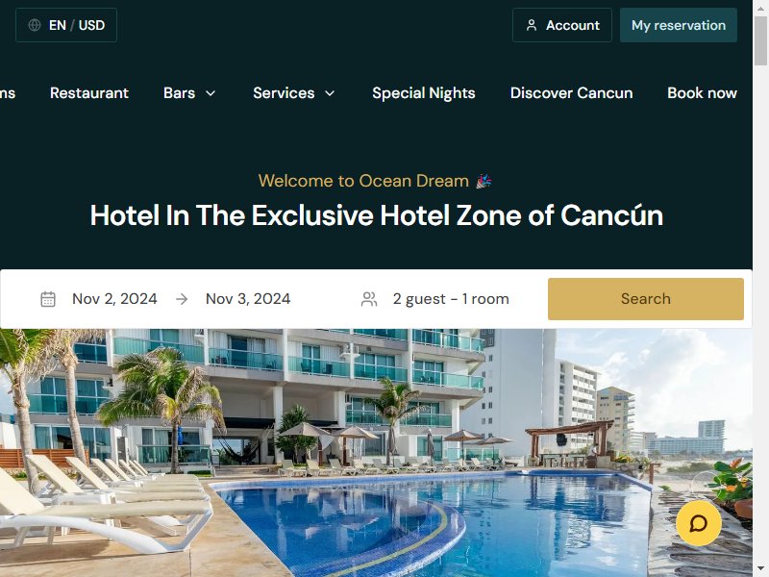
Task: Open the Restaurant menu item
Action: click(89, 92)
